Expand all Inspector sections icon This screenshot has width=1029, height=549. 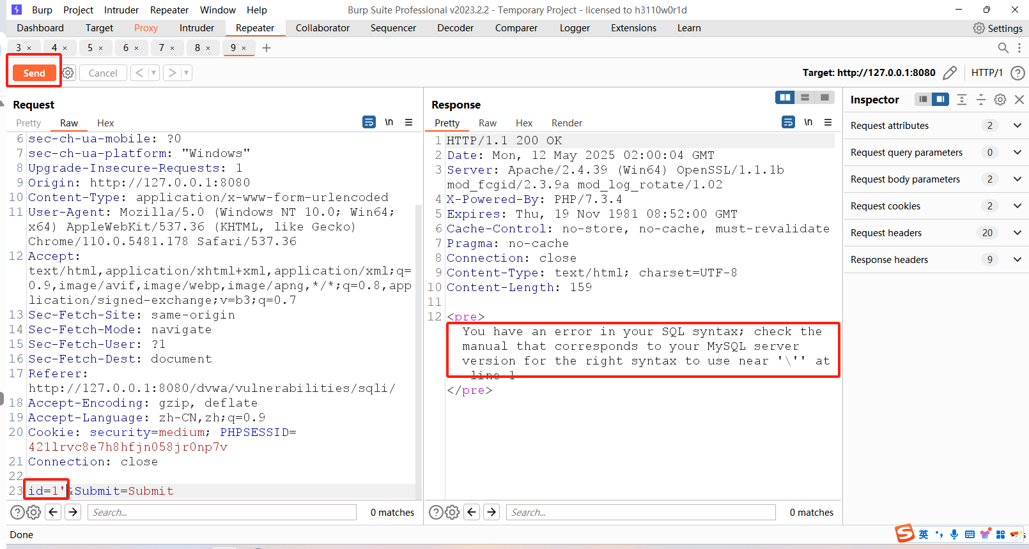962,100
